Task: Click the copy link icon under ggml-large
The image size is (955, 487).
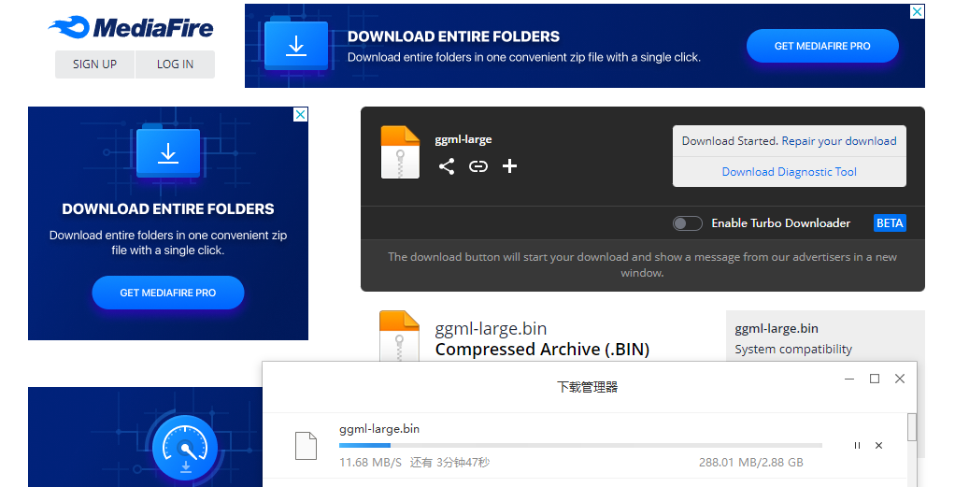Action: pyautogui.click(x=478, y=166)
